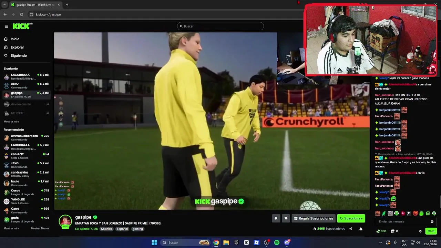The image size is (441, 248).
Task: Click the taskbar volume speaker icon
Action: coord(418,242)
